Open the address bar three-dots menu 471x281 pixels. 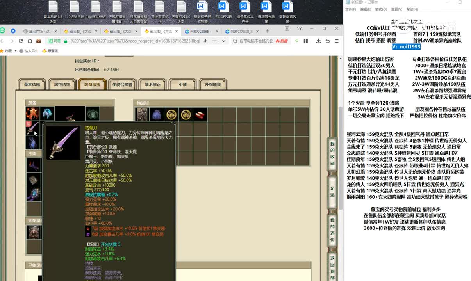tap(213, 41)
